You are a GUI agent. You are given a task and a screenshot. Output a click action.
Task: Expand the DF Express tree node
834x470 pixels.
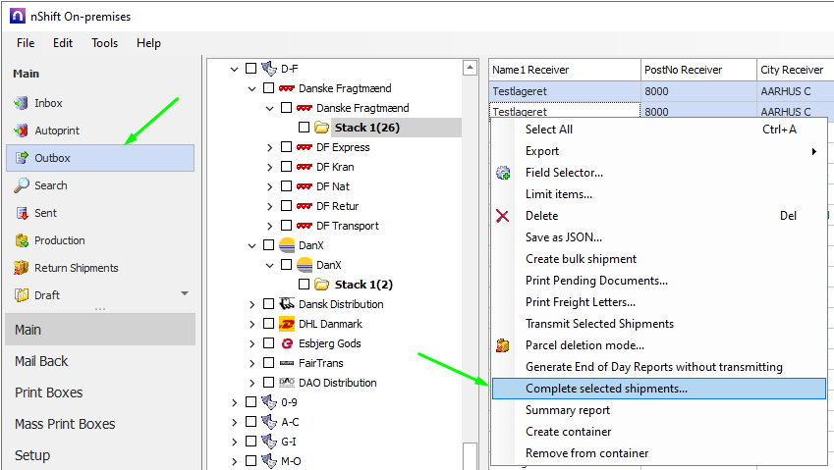point(270,147)
